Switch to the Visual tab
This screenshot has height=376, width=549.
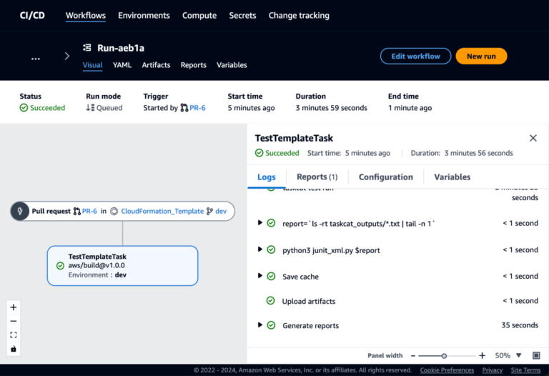point(92,65)
